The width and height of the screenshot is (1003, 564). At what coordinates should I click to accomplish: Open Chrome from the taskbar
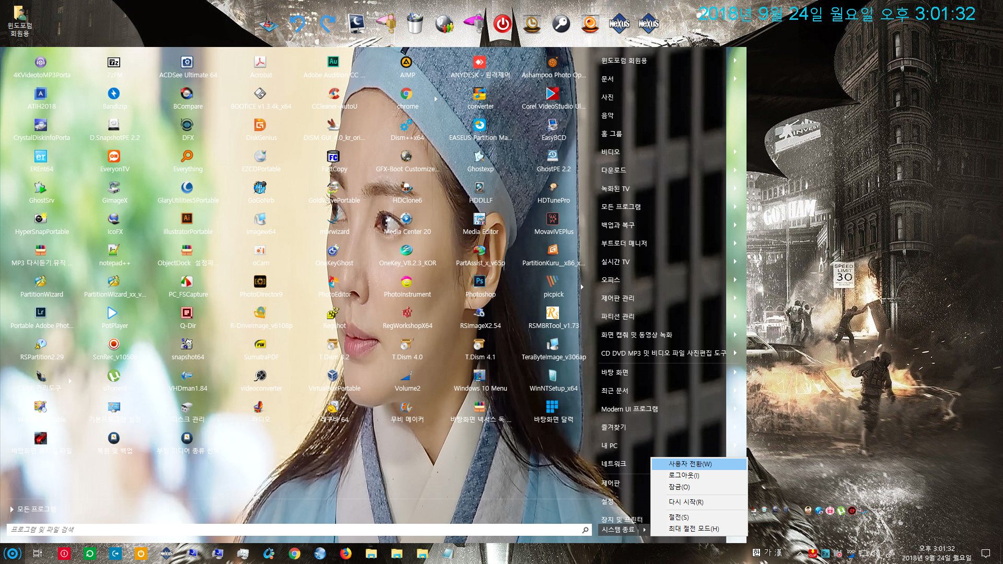point(295,554)
